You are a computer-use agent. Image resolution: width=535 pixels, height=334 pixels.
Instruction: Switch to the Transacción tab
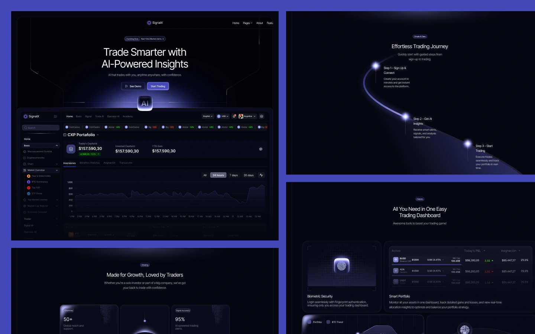(x=126, y=163)
